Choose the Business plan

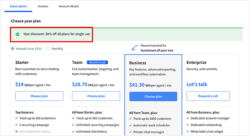(153, 96)
